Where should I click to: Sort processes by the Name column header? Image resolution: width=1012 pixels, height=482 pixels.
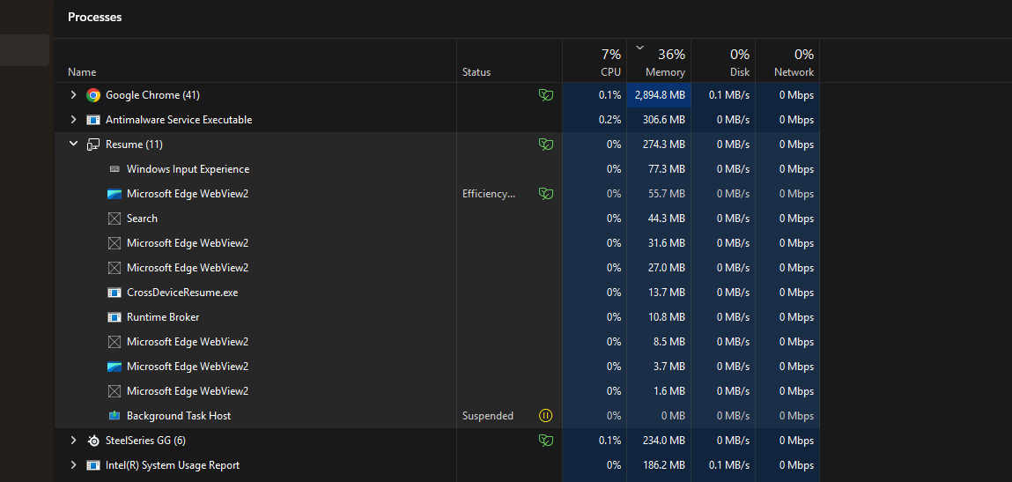point(82,72)
